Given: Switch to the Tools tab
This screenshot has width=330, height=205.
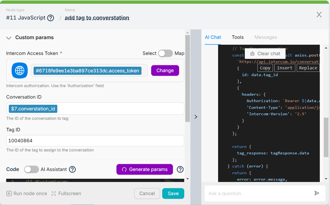Looking at the screenshot, I should [x=238, y=37].
